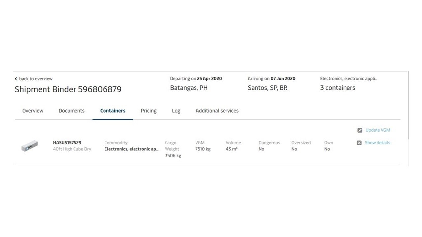Click the shipment title 'Shipment Binder 596806879'
422x237 pixels.
68,89
